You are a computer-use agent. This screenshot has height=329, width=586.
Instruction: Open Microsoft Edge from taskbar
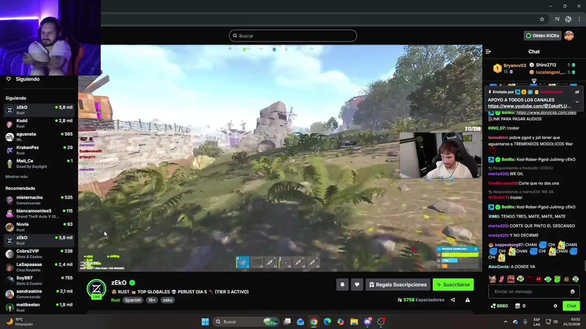point(327,322)
